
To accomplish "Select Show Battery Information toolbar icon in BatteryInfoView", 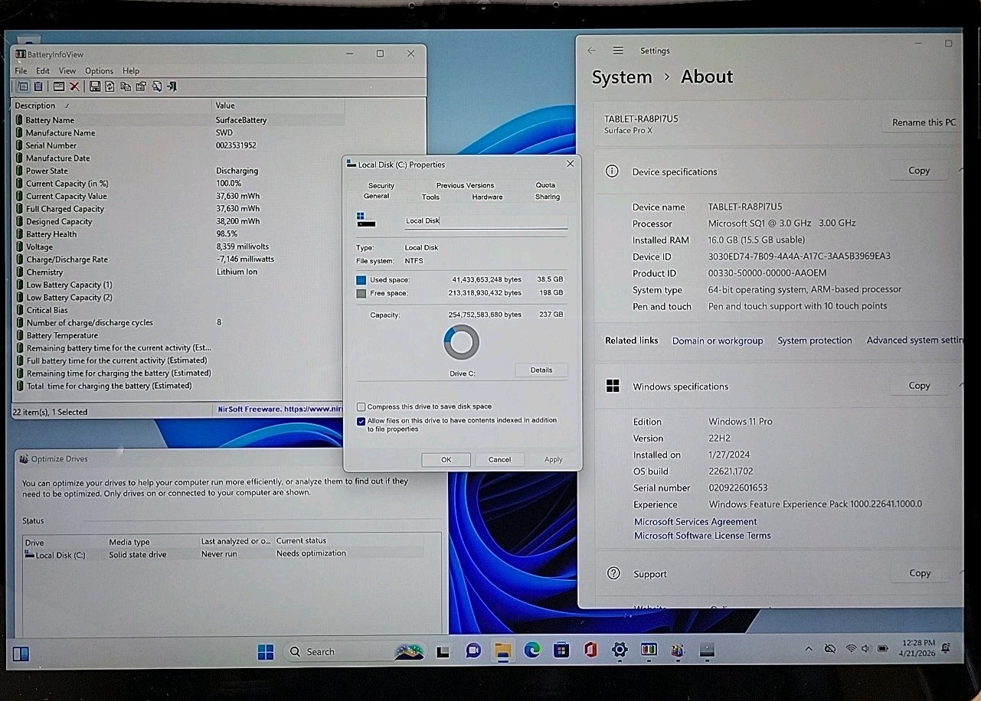I will 23,86.
